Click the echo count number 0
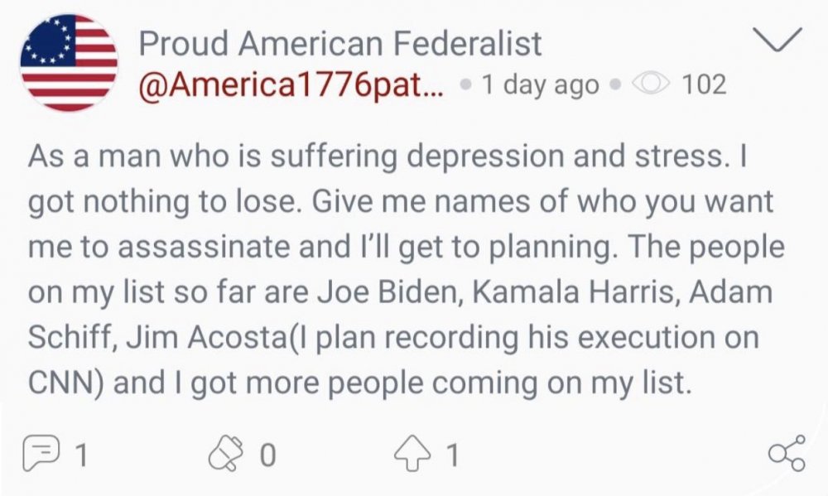The height and width of the screenshot is (496, 828). 267,454
